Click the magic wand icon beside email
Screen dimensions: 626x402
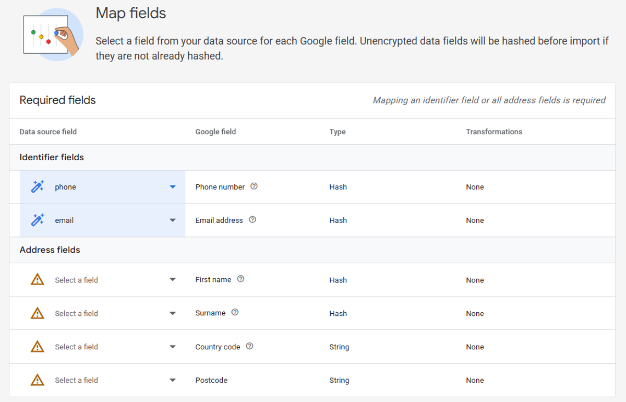37,220
